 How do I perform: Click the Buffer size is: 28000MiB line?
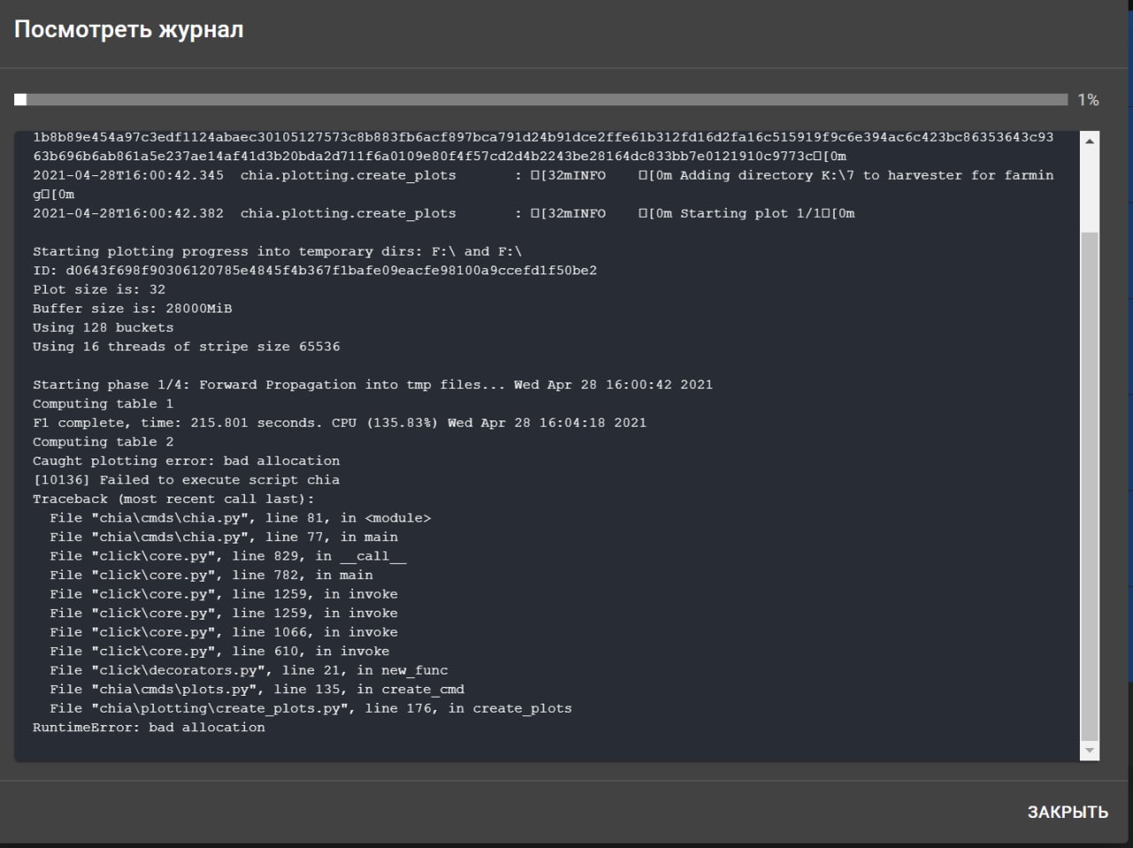tap(133, 309)
